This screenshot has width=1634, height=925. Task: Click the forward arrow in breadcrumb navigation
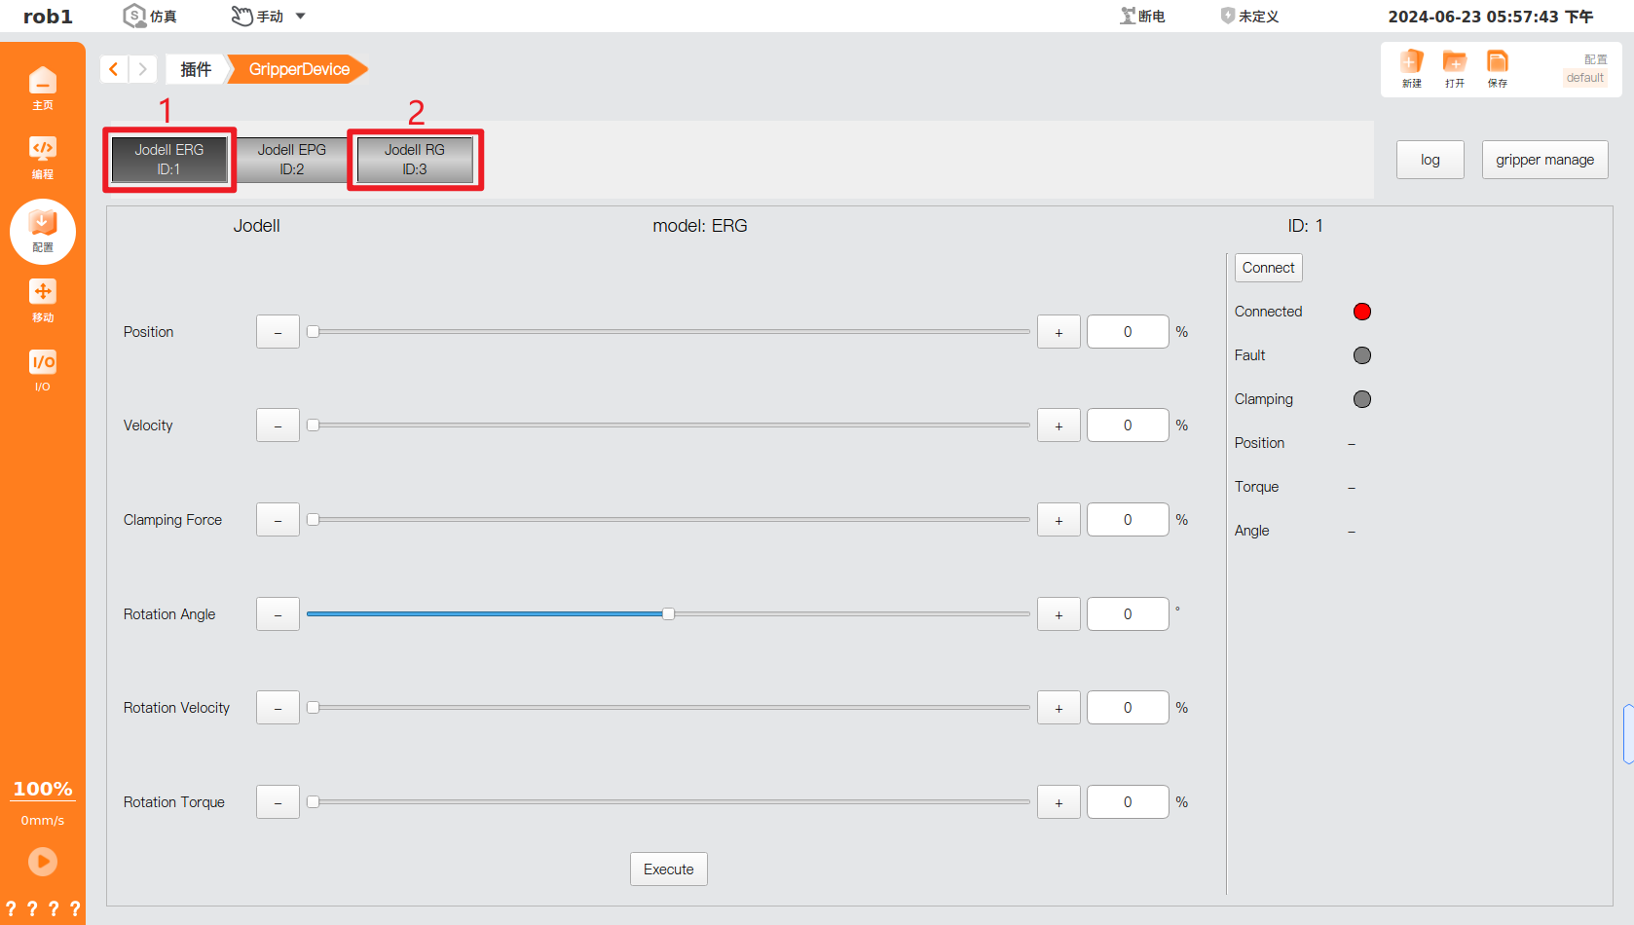pos(142,68)
